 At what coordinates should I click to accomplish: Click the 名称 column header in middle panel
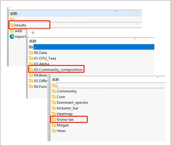click(33, 41)
